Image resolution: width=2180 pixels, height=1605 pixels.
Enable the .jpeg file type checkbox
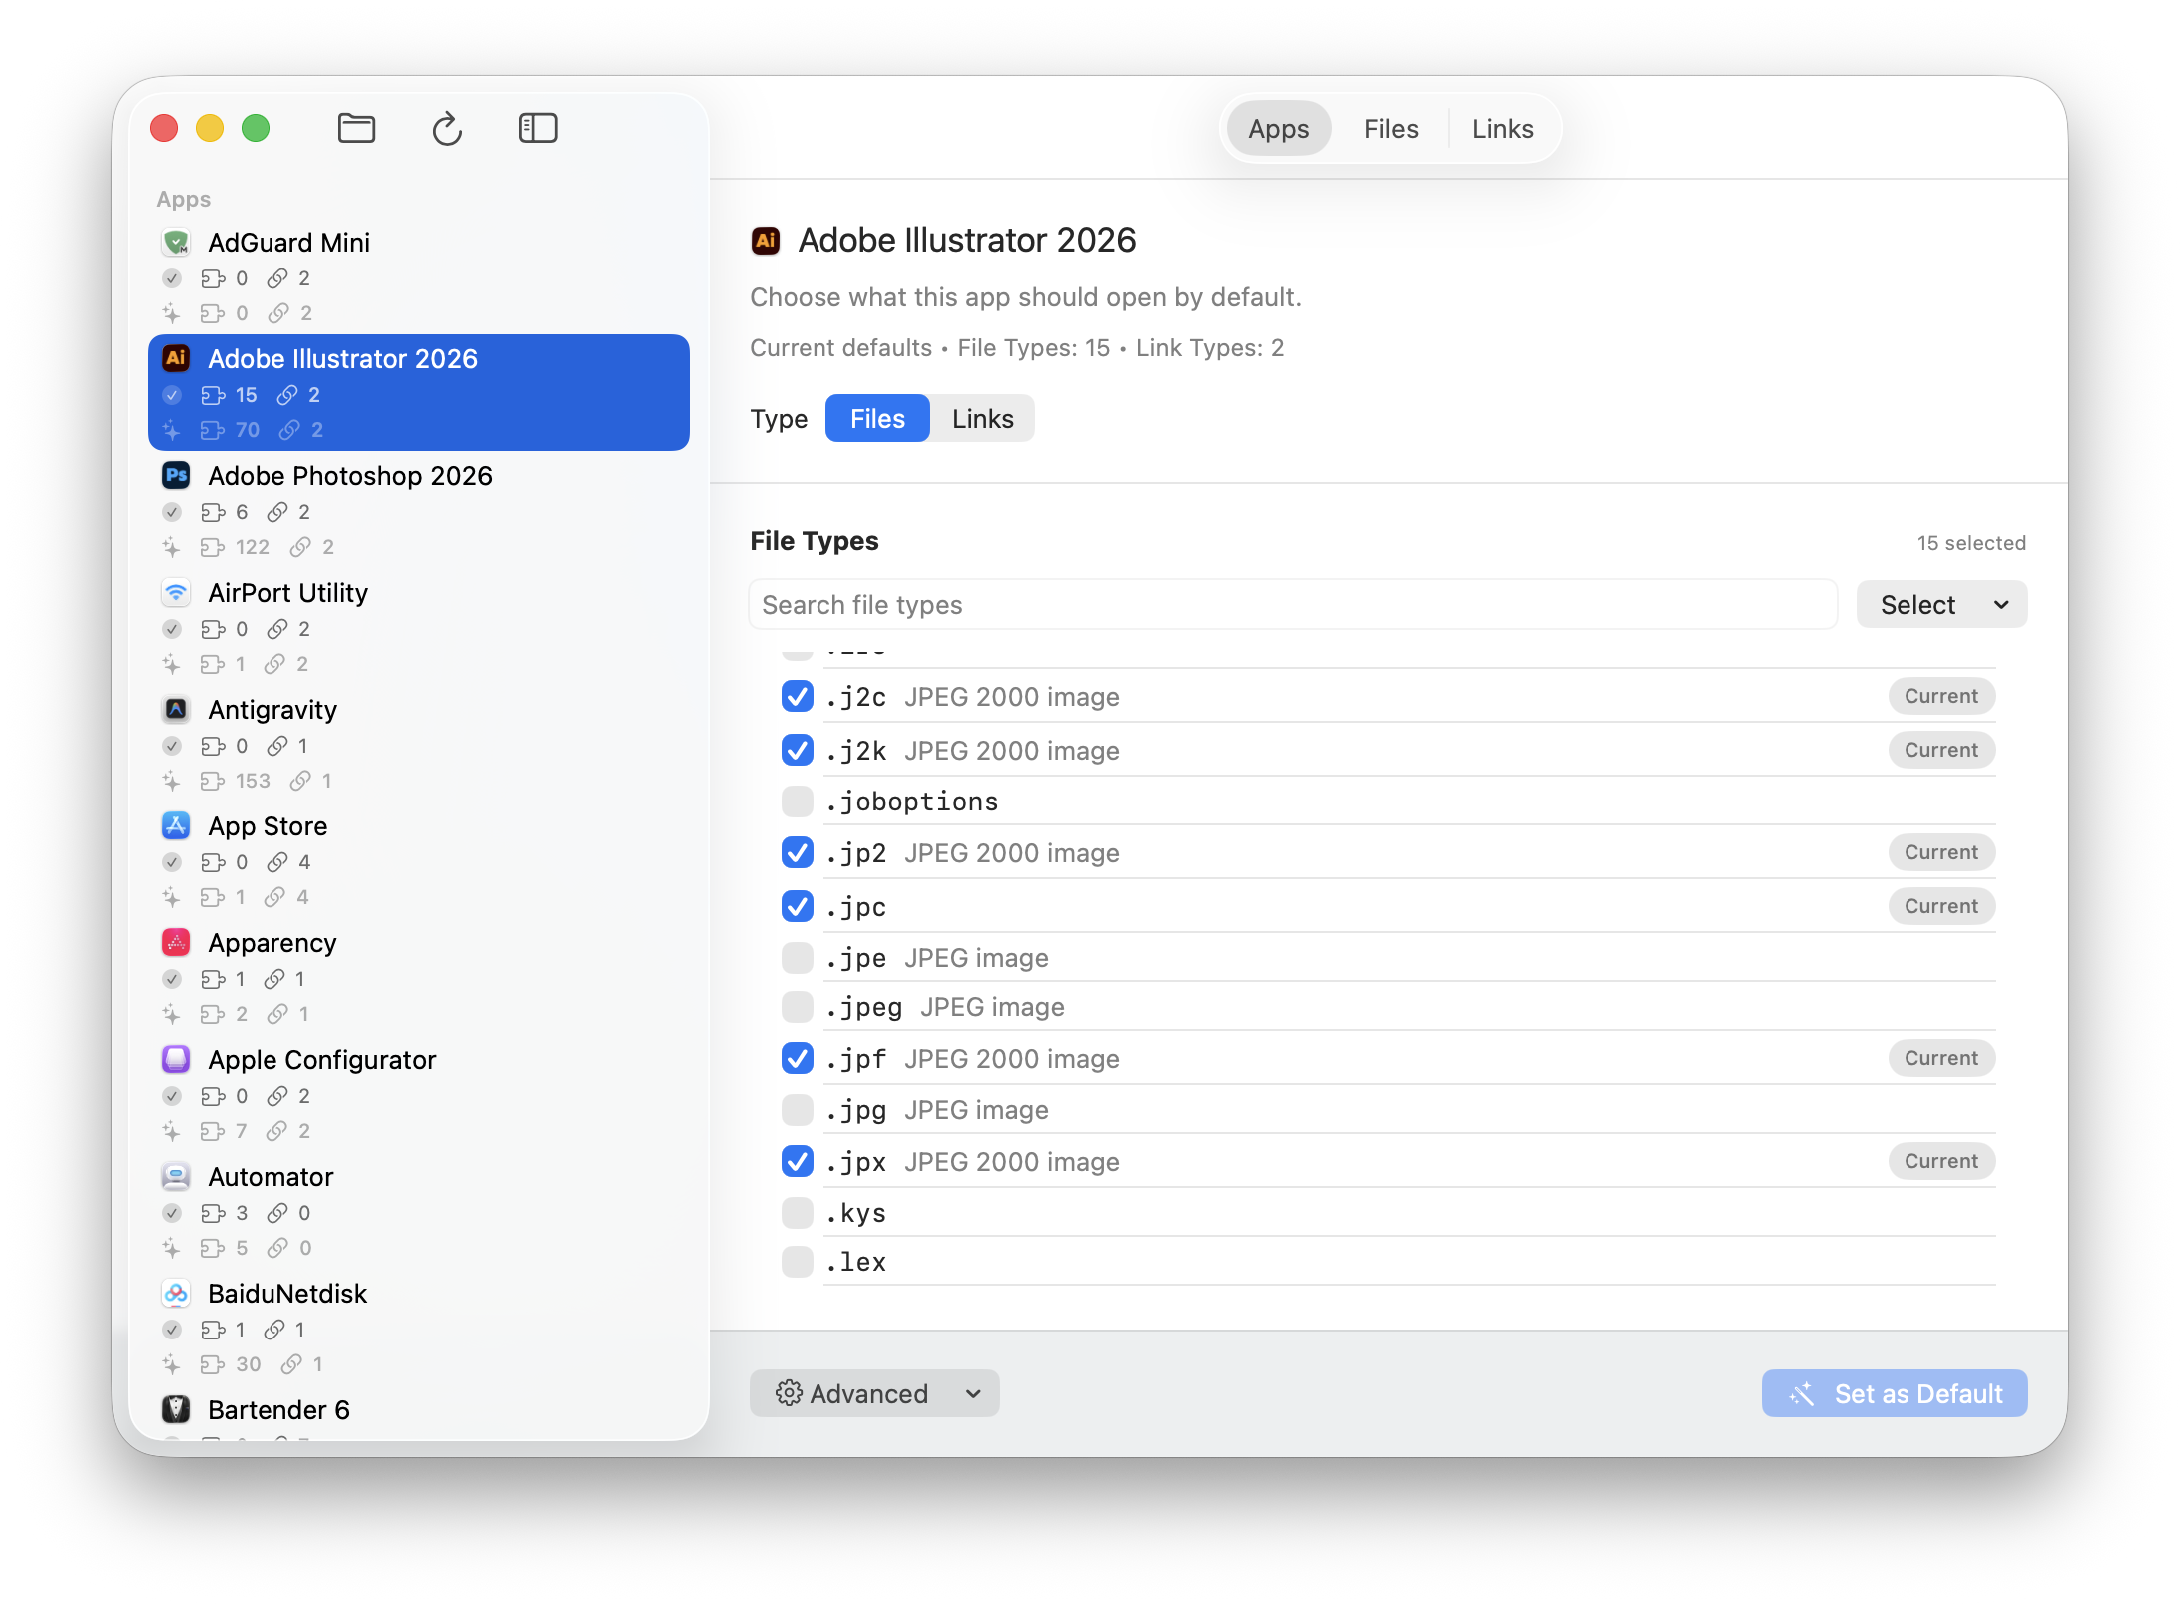click(797, 1007)
